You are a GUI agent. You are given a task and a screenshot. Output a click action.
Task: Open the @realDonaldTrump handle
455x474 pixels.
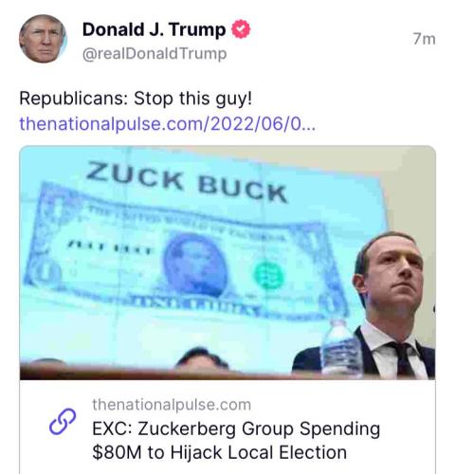[x=155, y=54]
